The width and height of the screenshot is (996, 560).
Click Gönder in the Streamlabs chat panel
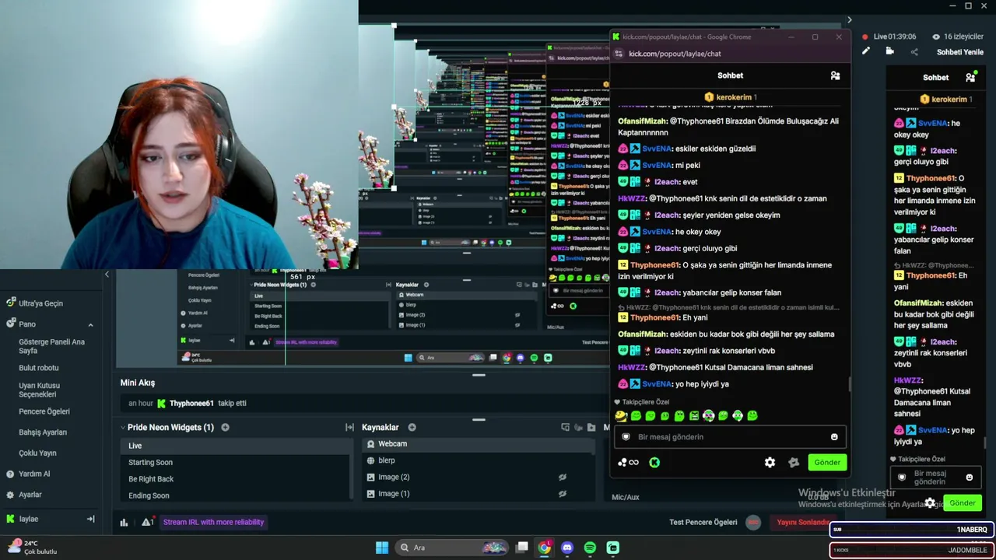click(963, 503)
